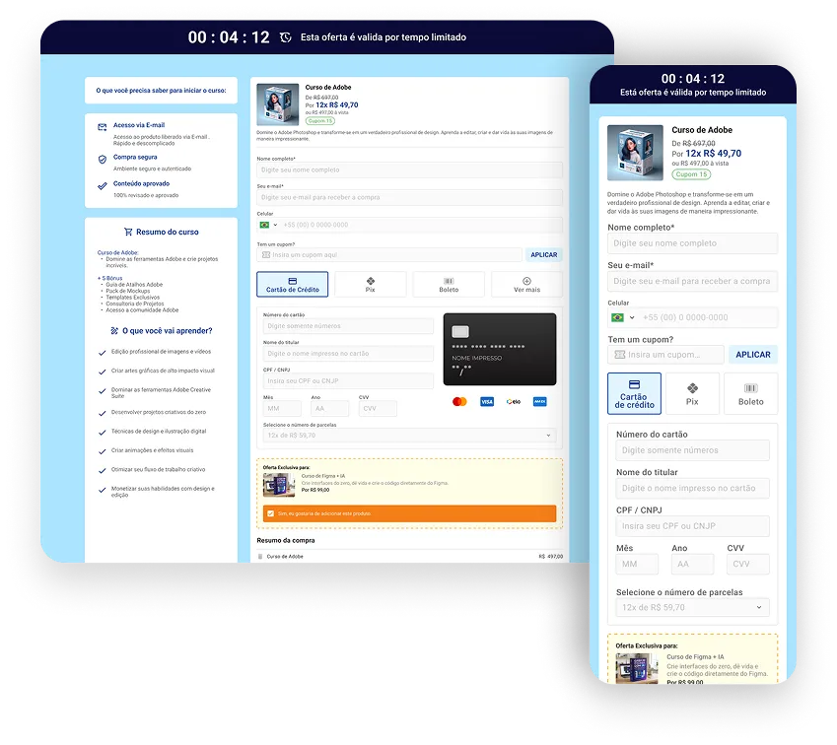Viewport: 837px width, 745px height.
Task: Click the shield icon beside Compra segura
Action: [103, 159]
